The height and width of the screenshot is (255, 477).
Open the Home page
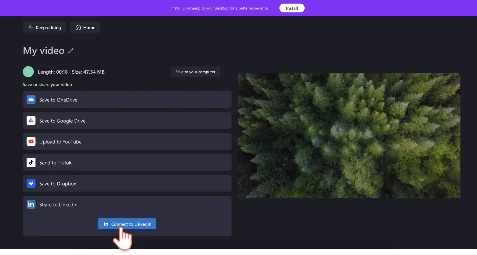click(x=85, y=27)
